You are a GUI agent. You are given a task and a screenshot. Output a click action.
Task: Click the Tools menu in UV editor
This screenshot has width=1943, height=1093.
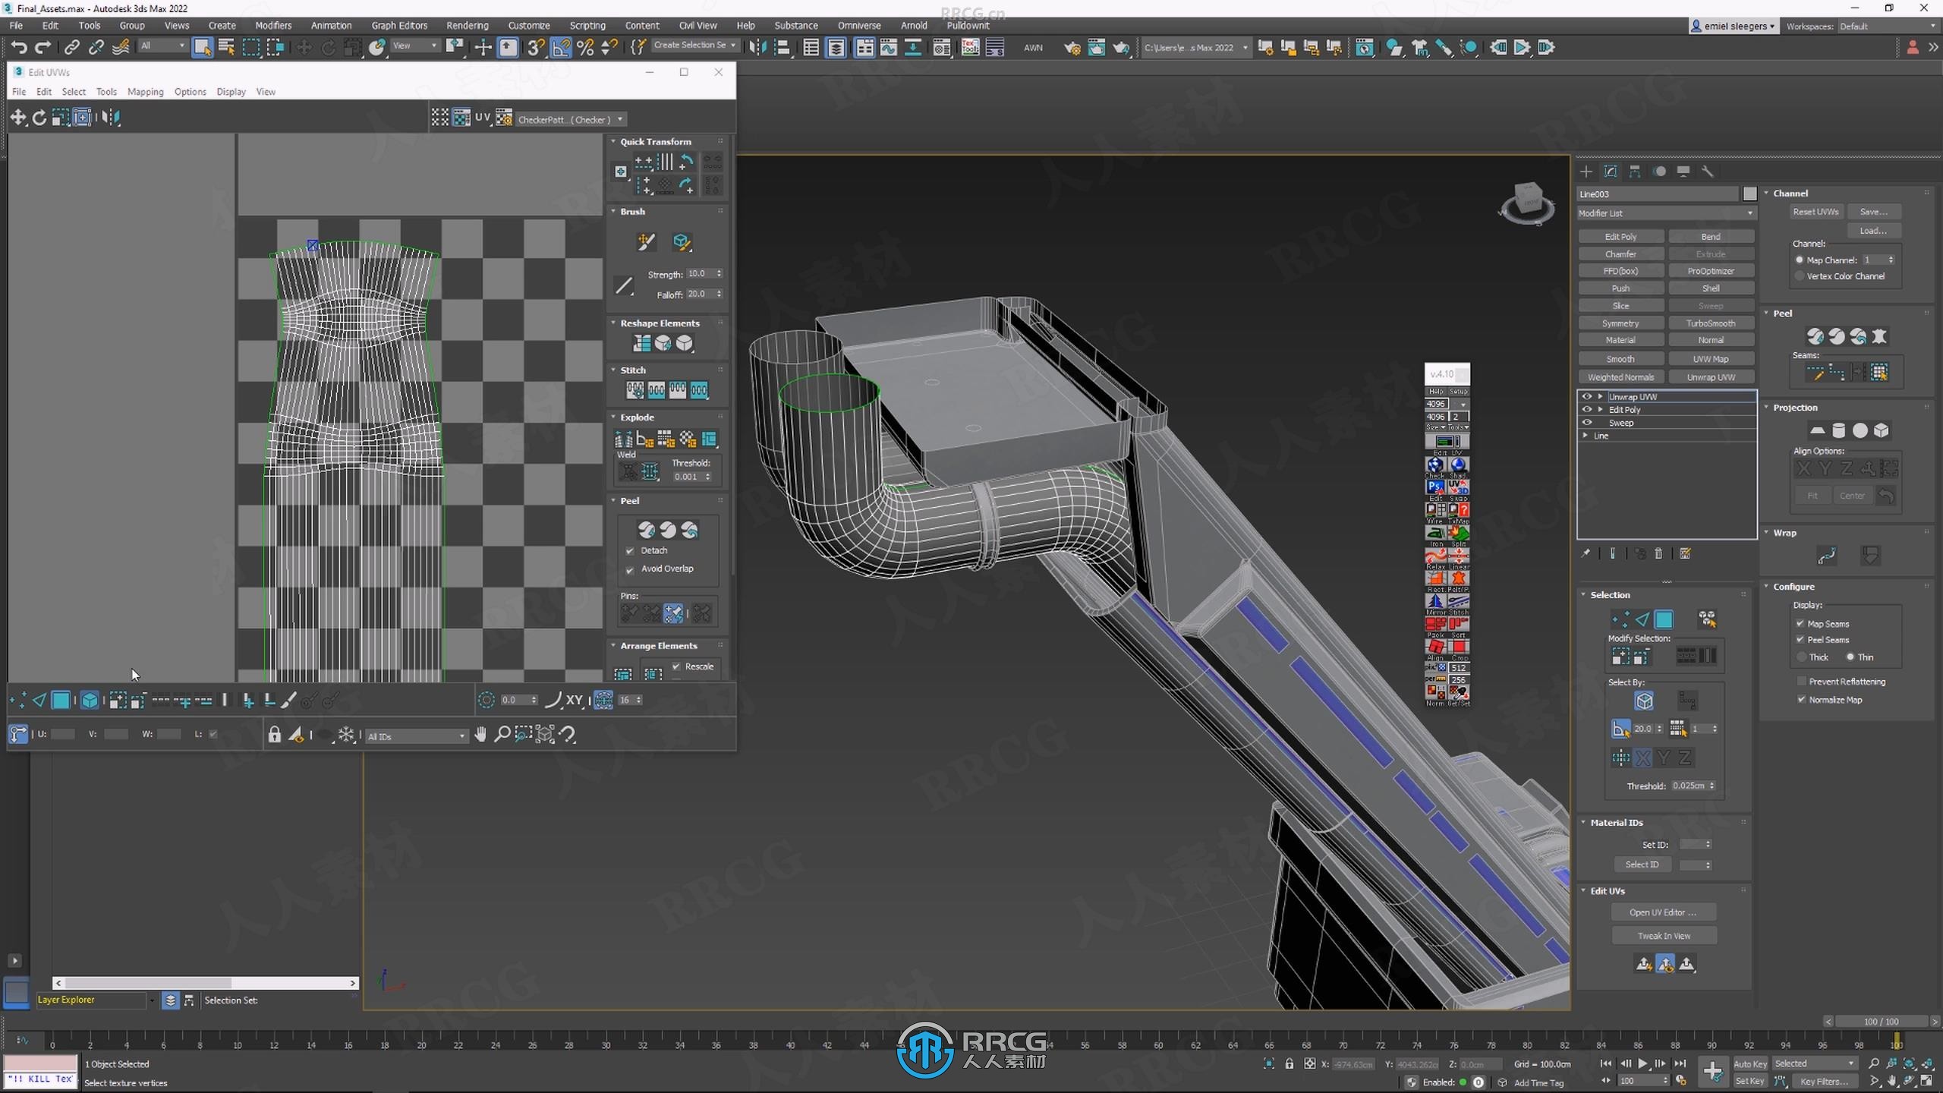[105, 91]
